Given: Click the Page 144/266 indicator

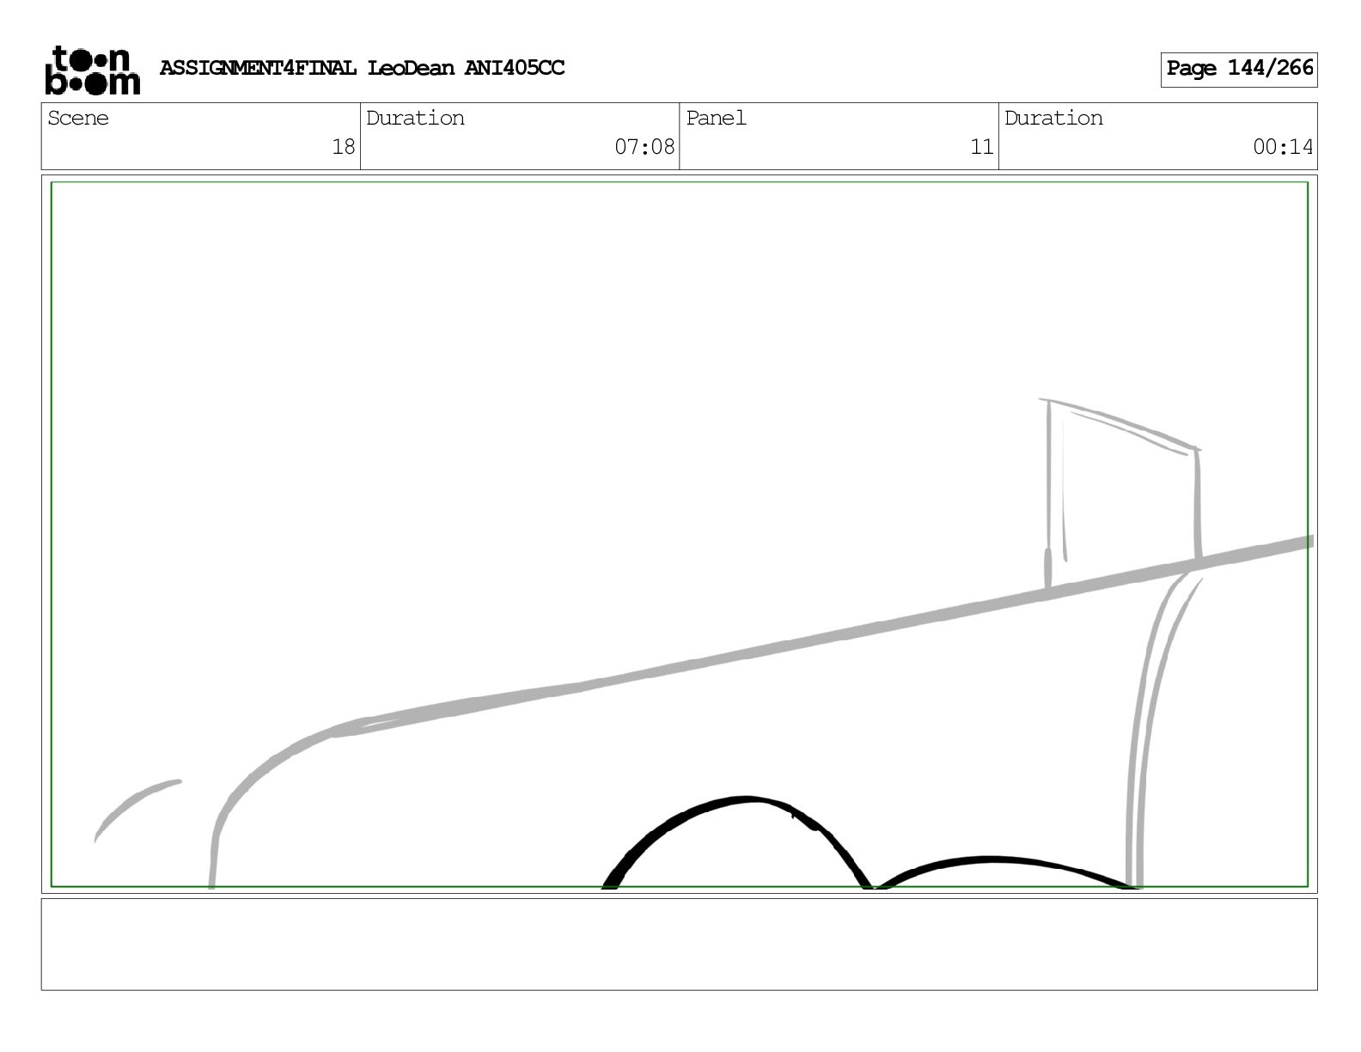Looking at the screenshot, I should (1239, 70).
